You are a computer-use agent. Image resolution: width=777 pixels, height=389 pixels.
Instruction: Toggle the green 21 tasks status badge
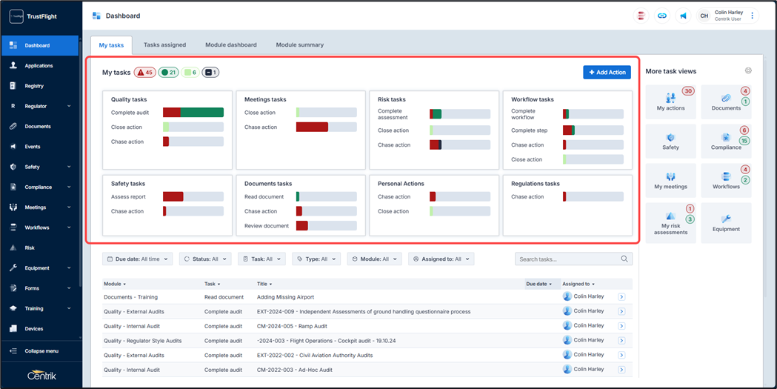[169, 73]
